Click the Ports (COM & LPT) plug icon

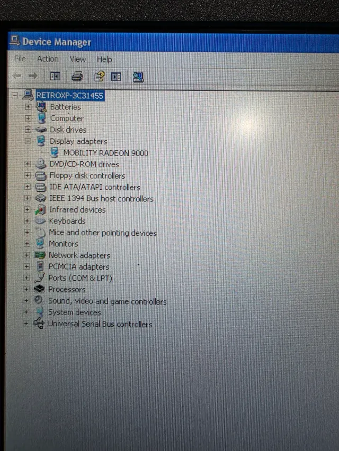pyautogui.click(x=40, y=278)
